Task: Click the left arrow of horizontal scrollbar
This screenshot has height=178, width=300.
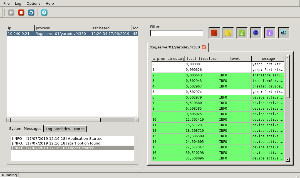Action: click(8, 120)
